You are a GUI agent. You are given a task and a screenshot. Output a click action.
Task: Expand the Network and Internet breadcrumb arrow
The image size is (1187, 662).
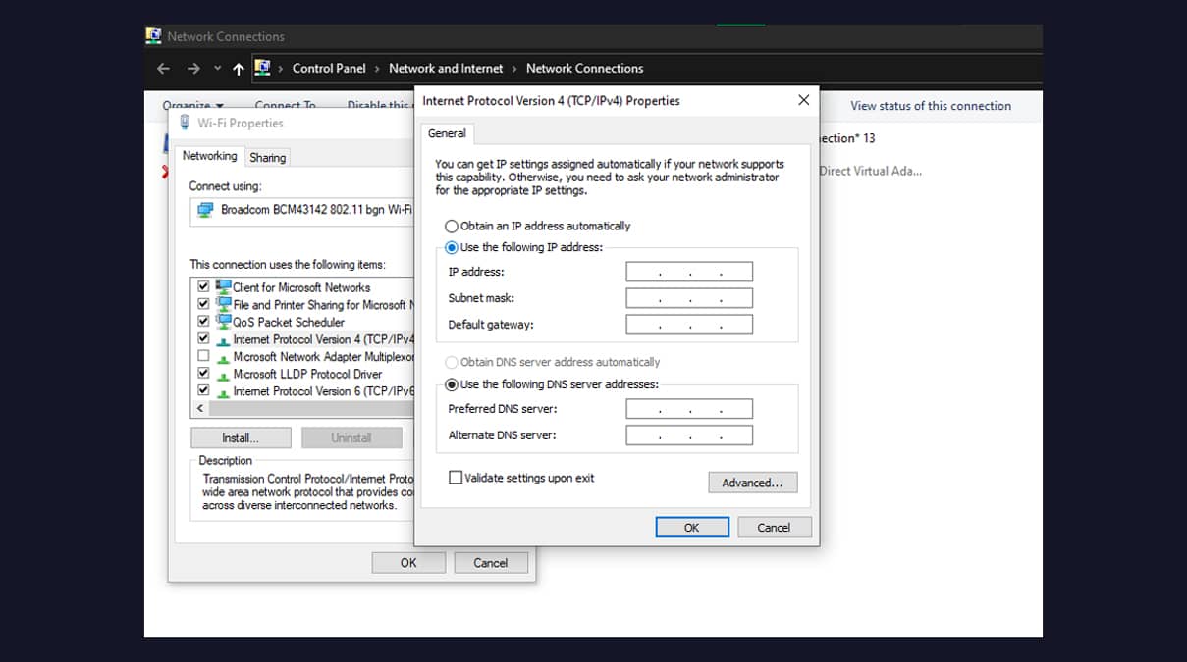click(510, 68)
